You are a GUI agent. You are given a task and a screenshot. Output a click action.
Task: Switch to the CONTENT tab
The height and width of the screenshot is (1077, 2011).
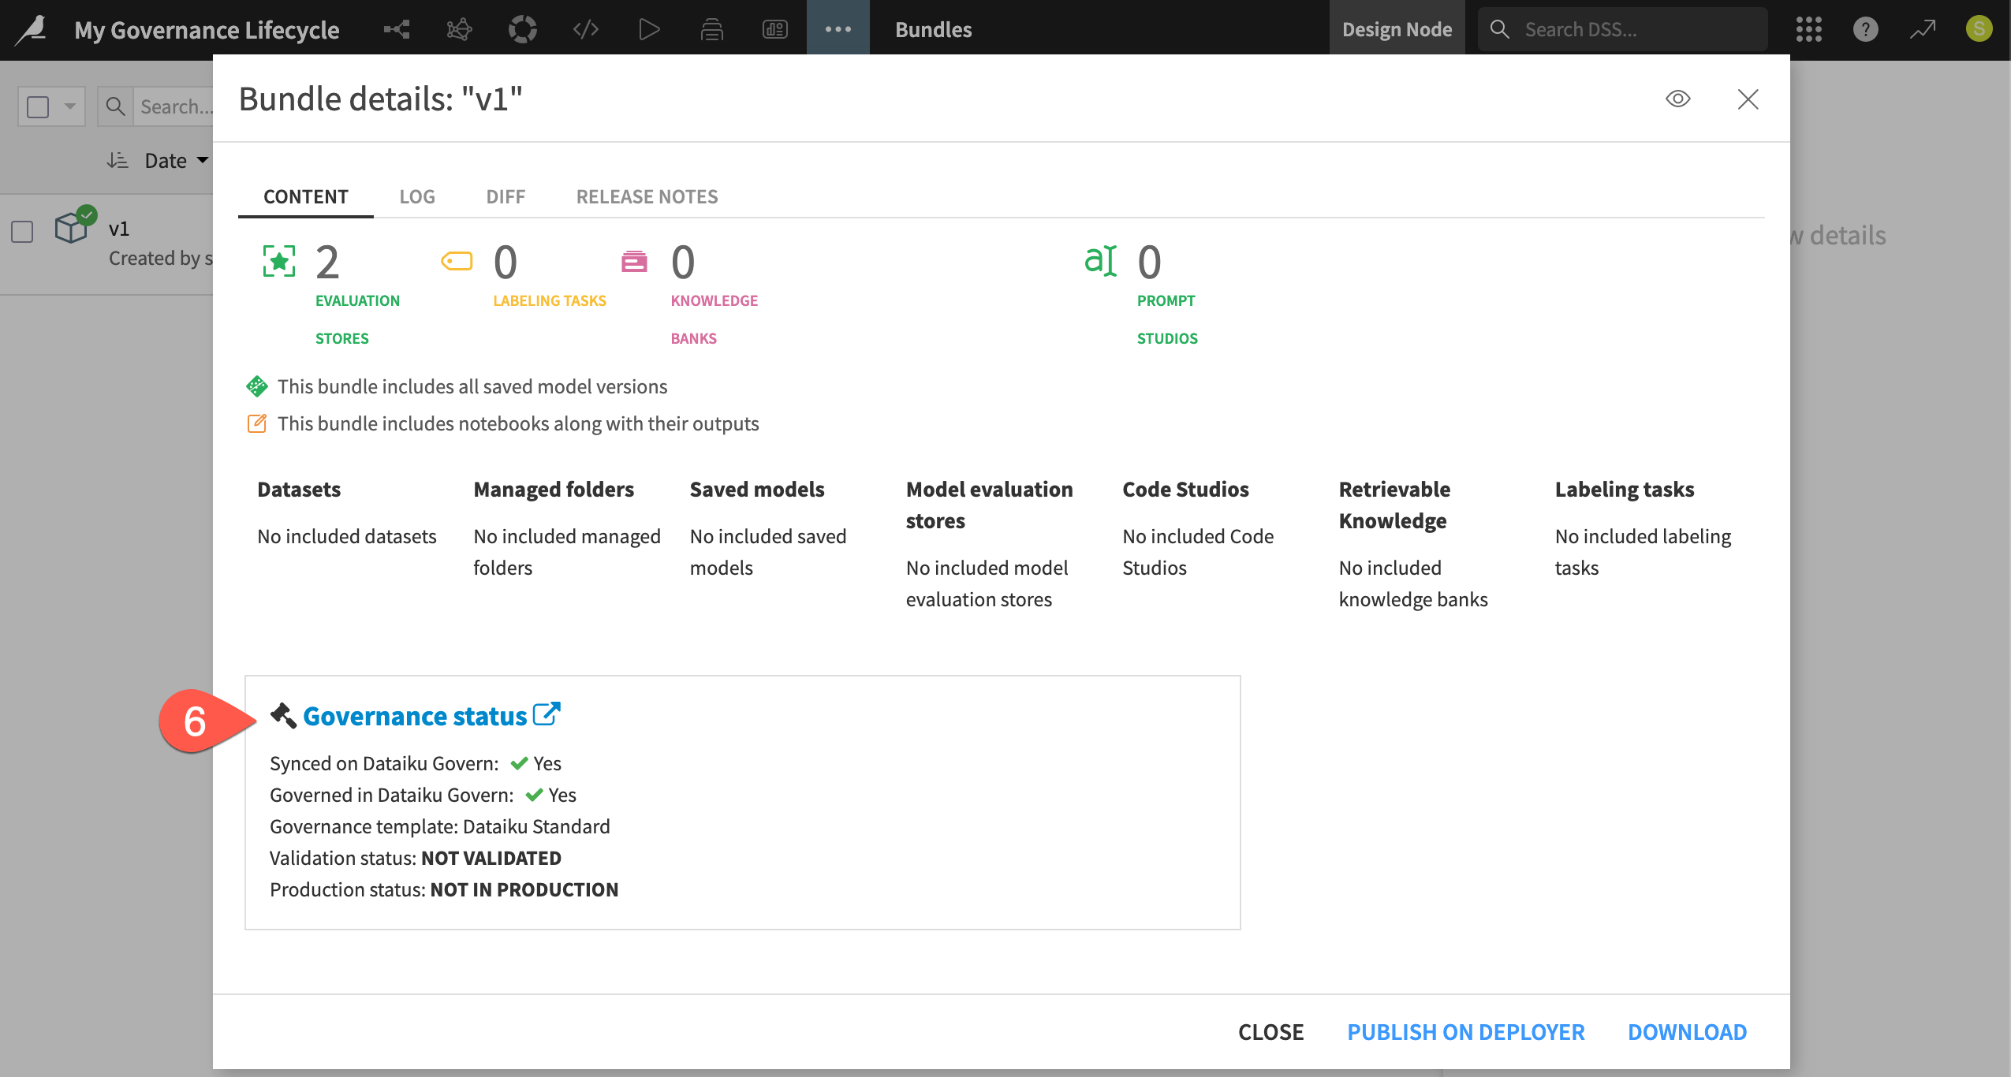tap(306, 196)
